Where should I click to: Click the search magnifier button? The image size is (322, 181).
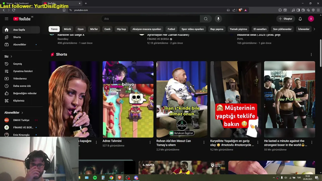(206, 19)
